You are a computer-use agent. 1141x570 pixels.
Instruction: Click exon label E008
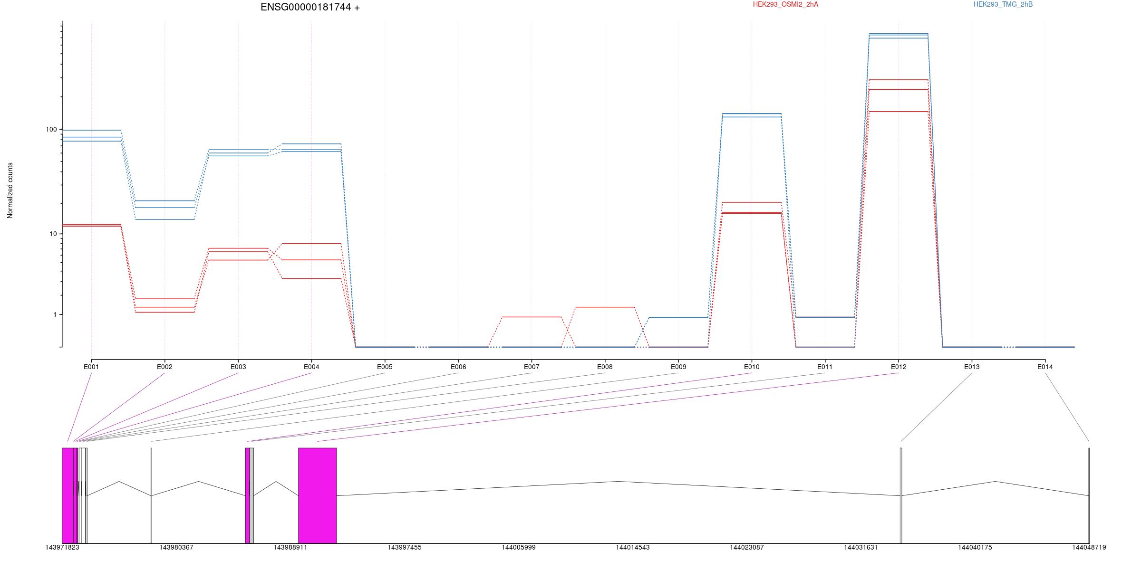pyautogui.click(x=605, y=367)
